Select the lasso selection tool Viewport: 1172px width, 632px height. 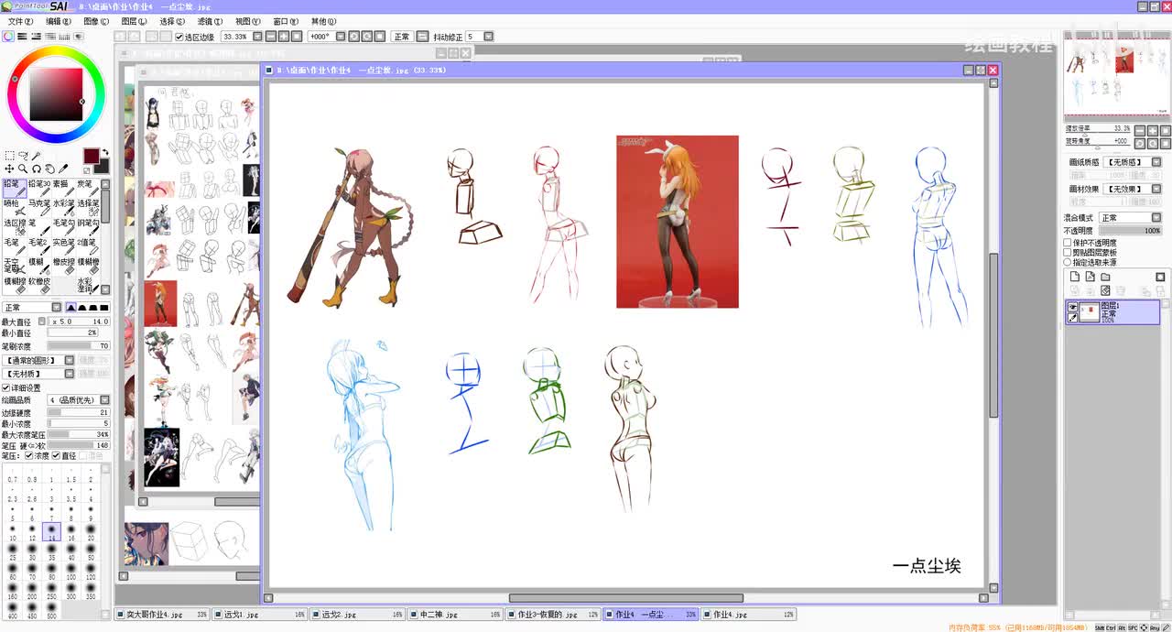click(23, 156)
